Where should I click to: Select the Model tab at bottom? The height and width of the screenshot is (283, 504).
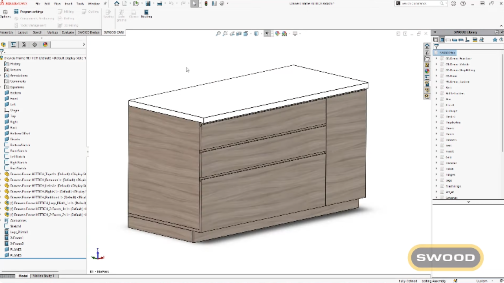tap(23, 276)
